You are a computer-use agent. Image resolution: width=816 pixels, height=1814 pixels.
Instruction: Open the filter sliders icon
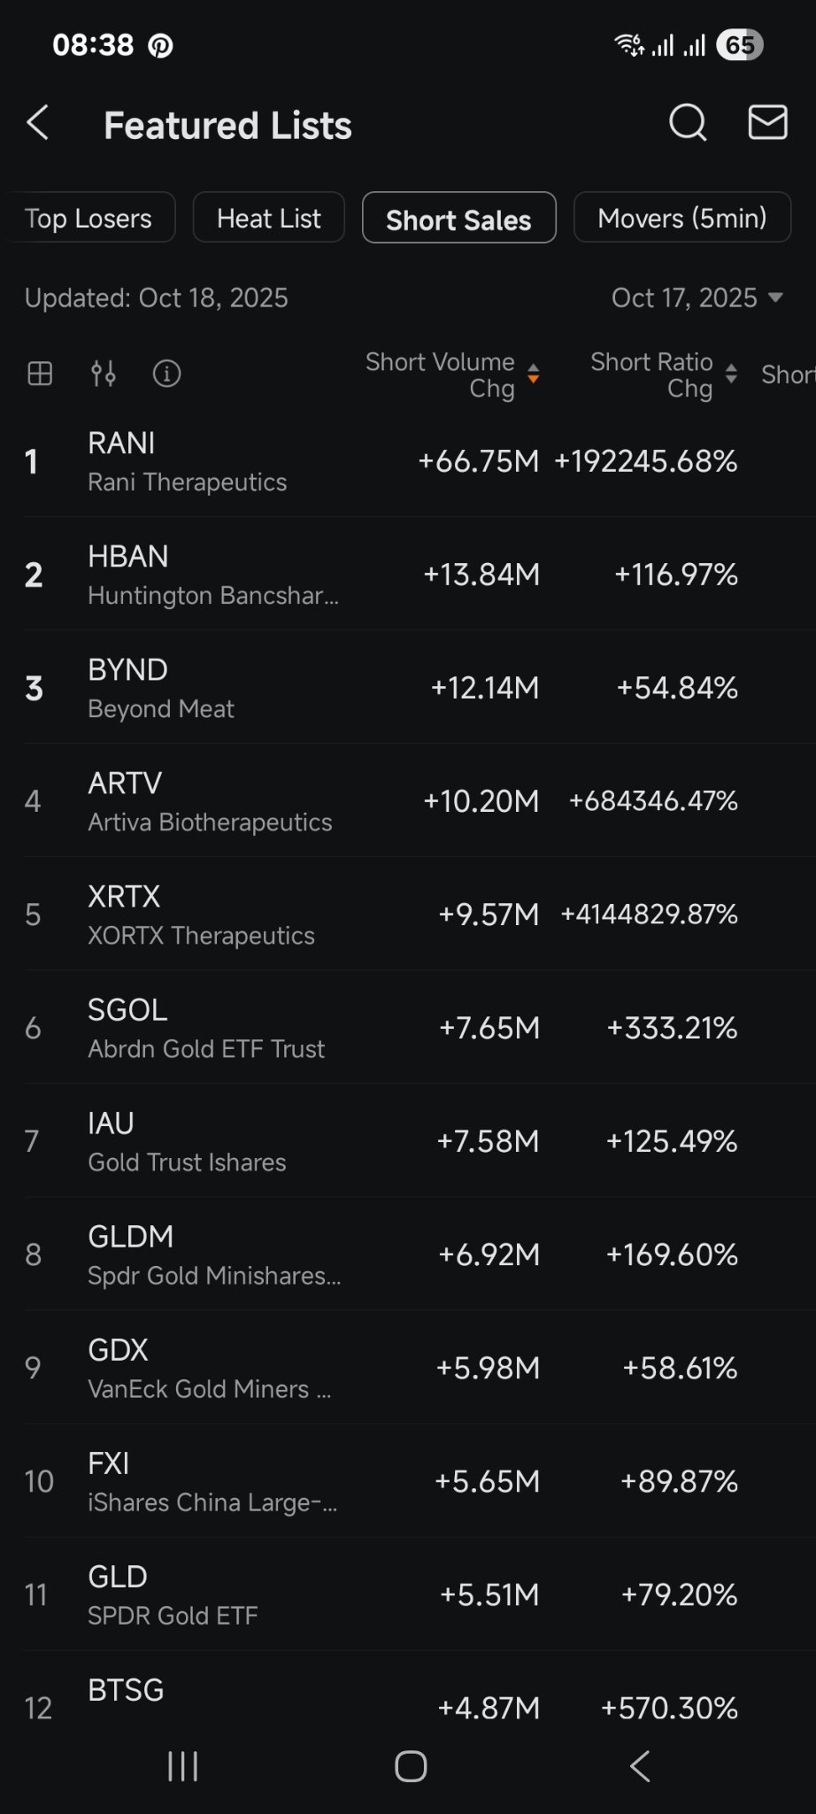[104, 374]
